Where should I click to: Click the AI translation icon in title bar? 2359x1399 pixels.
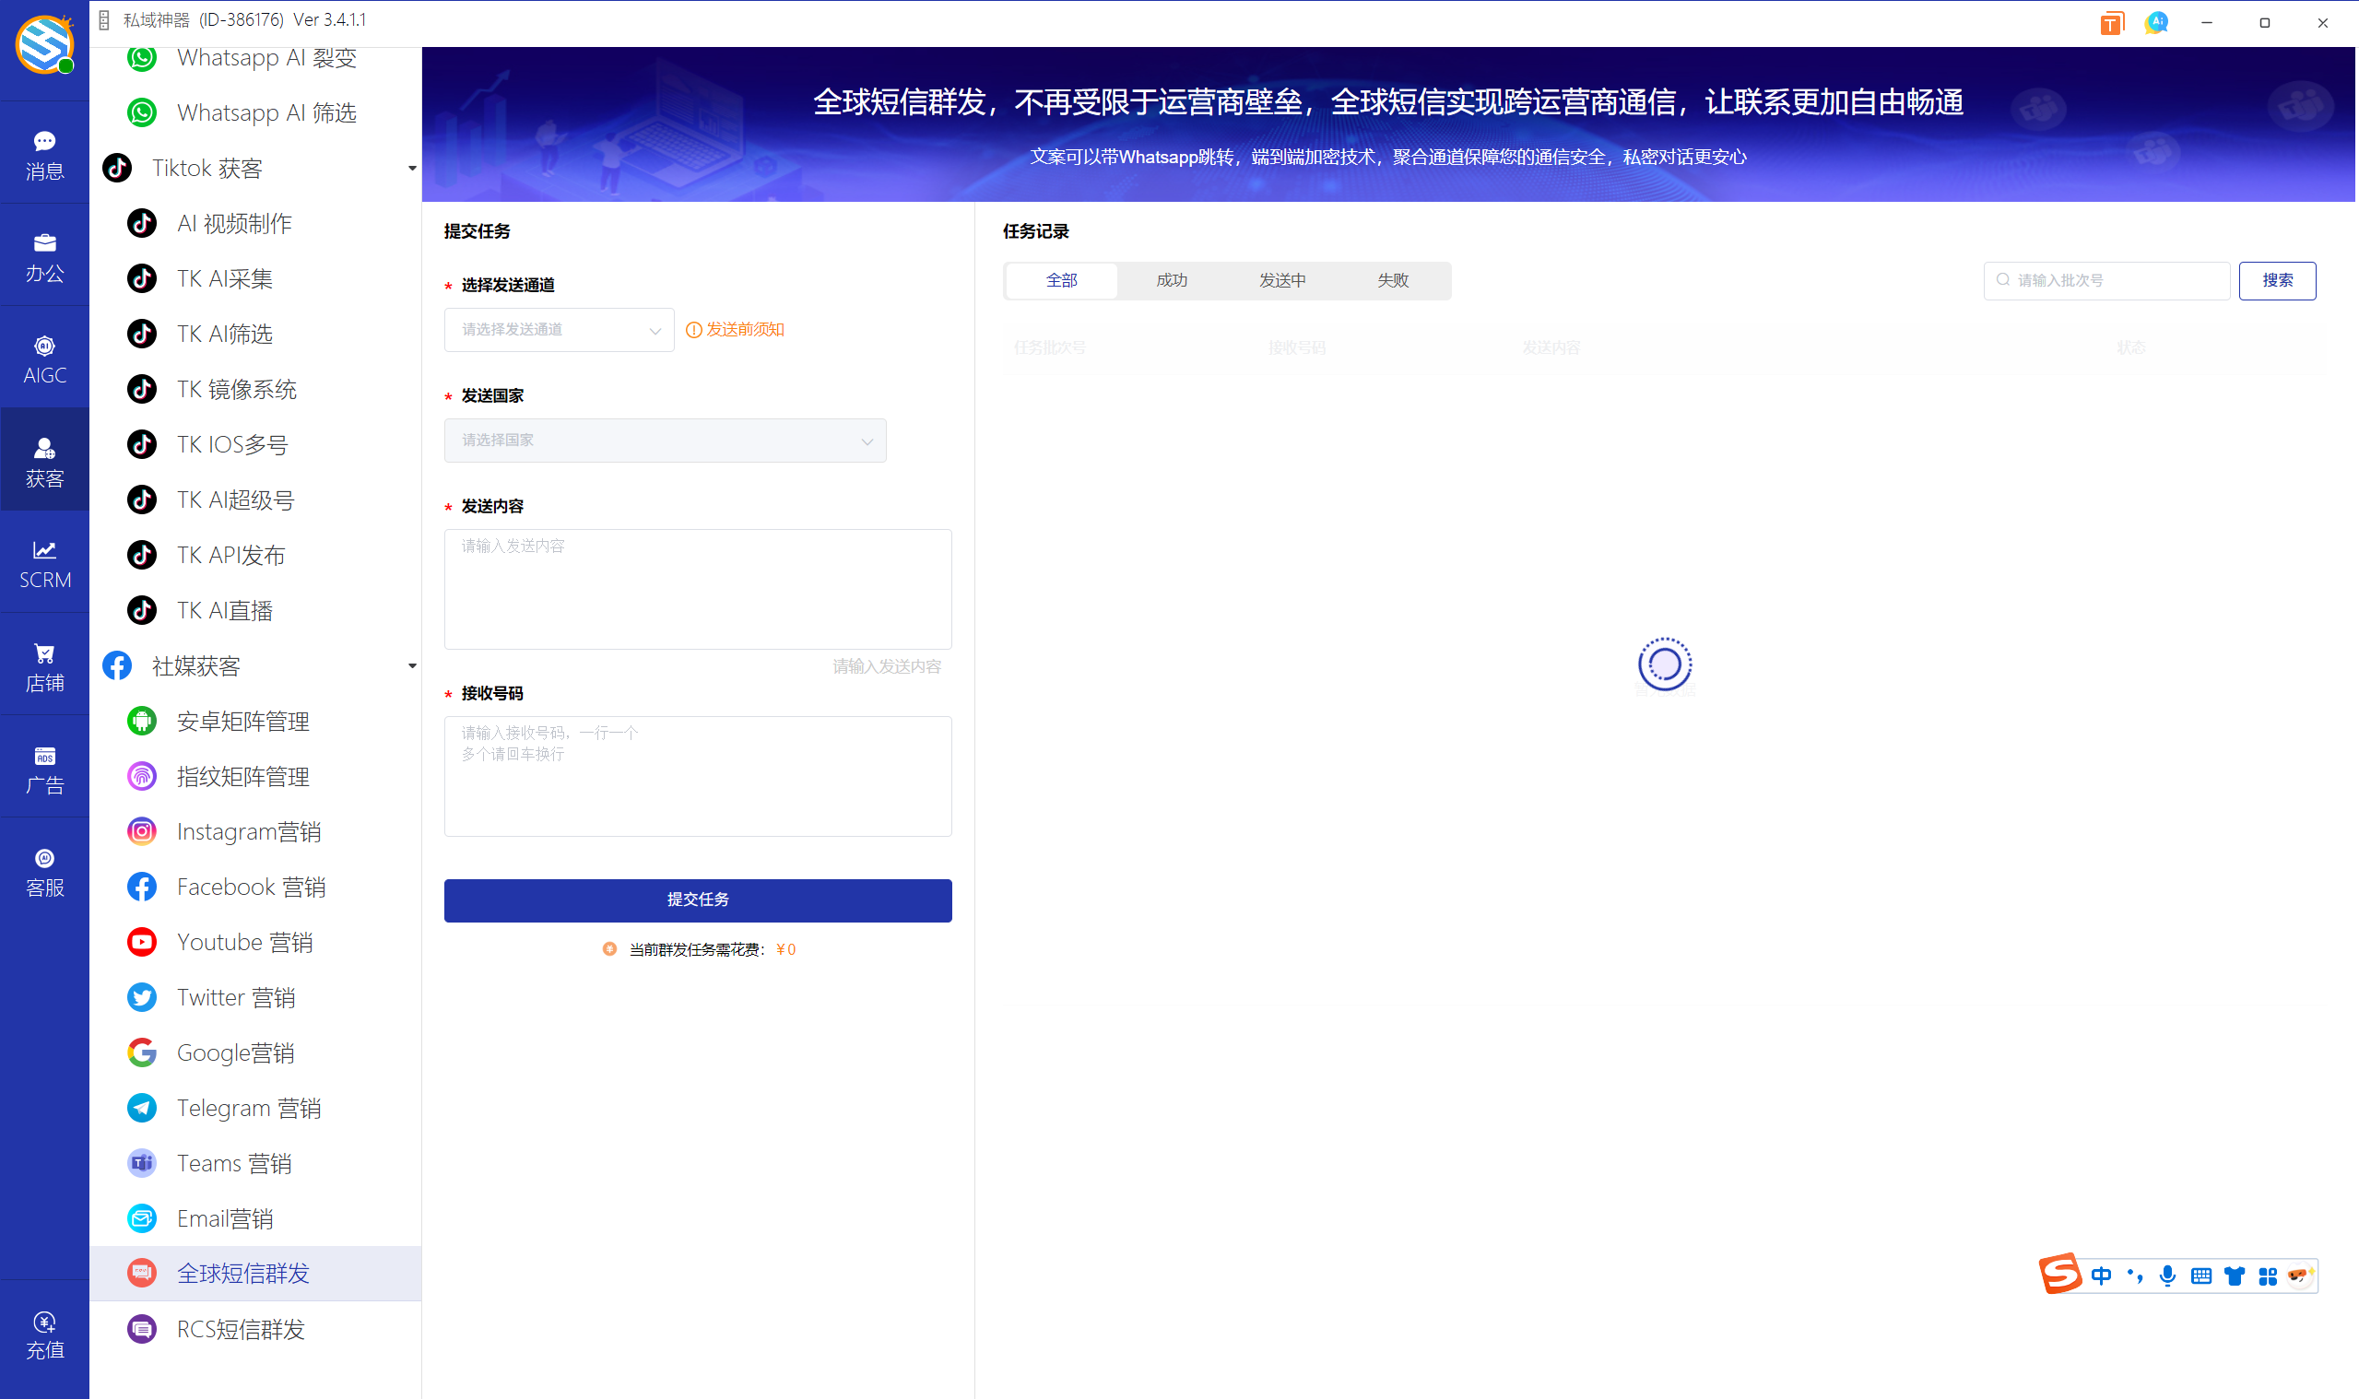pos(2155,23)
